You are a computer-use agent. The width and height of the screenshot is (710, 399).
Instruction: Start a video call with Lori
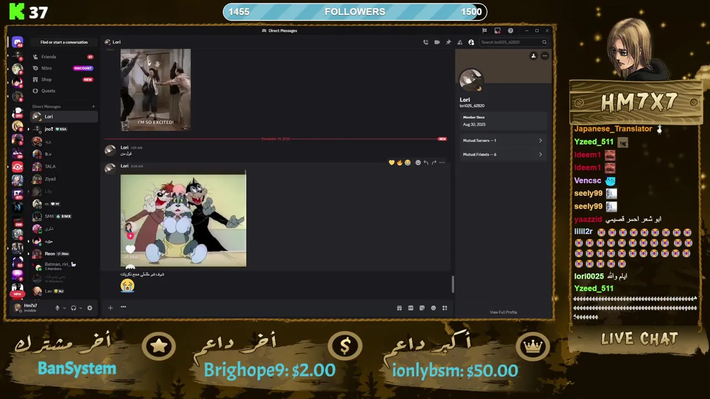(437, 42)
